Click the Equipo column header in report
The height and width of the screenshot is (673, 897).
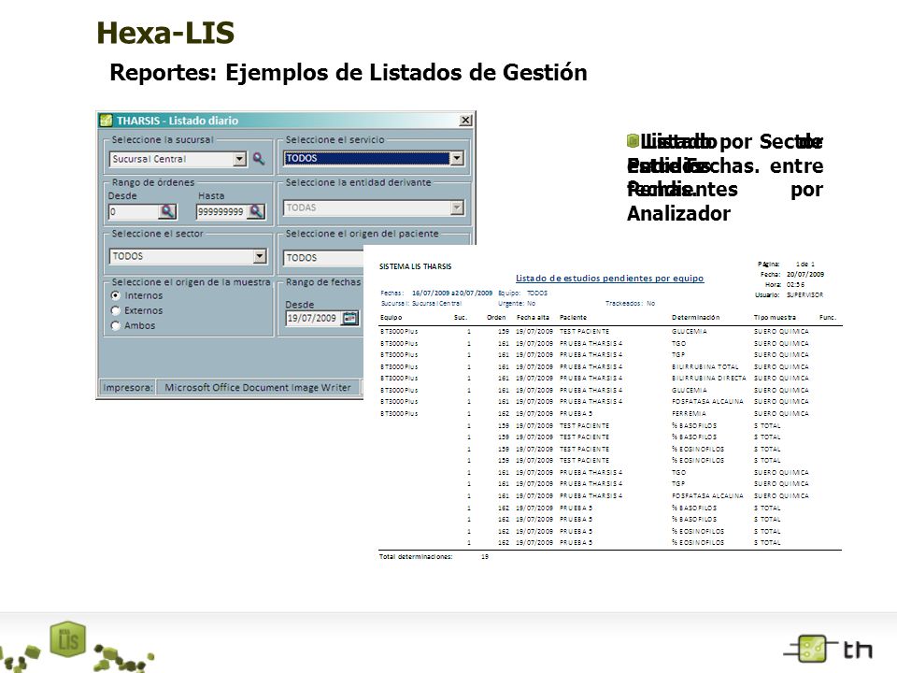(392, 317)
